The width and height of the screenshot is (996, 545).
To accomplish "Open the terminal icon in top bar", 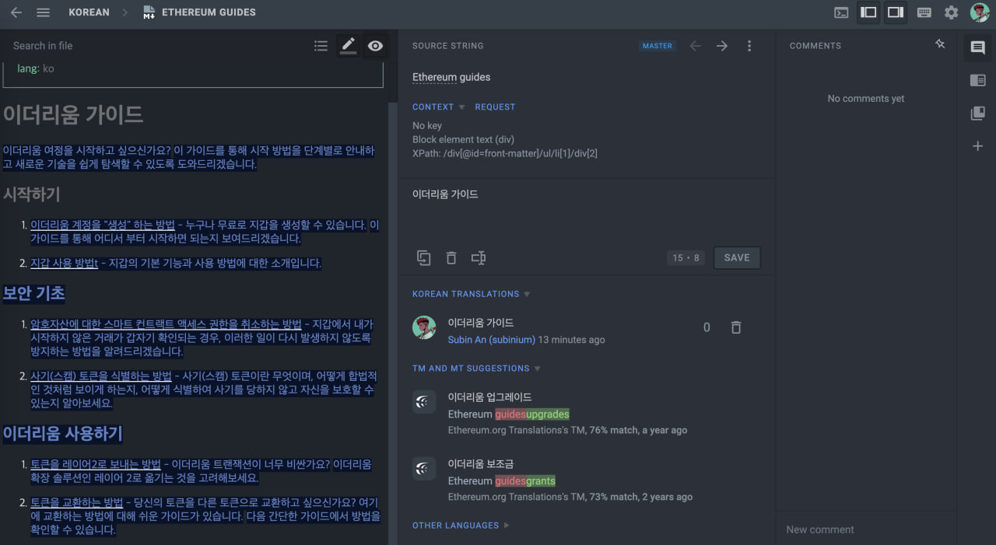I will click(841, 12).
